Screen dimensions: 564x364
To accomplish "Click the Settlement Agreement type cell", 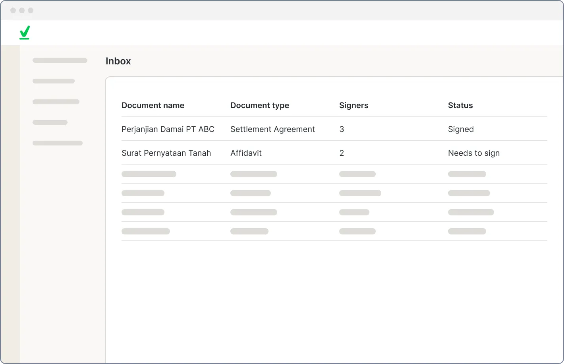I will [272, 129].
